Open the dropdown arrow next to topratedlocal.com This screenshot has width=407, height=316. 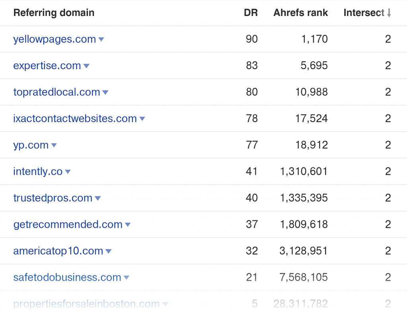tap(105, 93)
